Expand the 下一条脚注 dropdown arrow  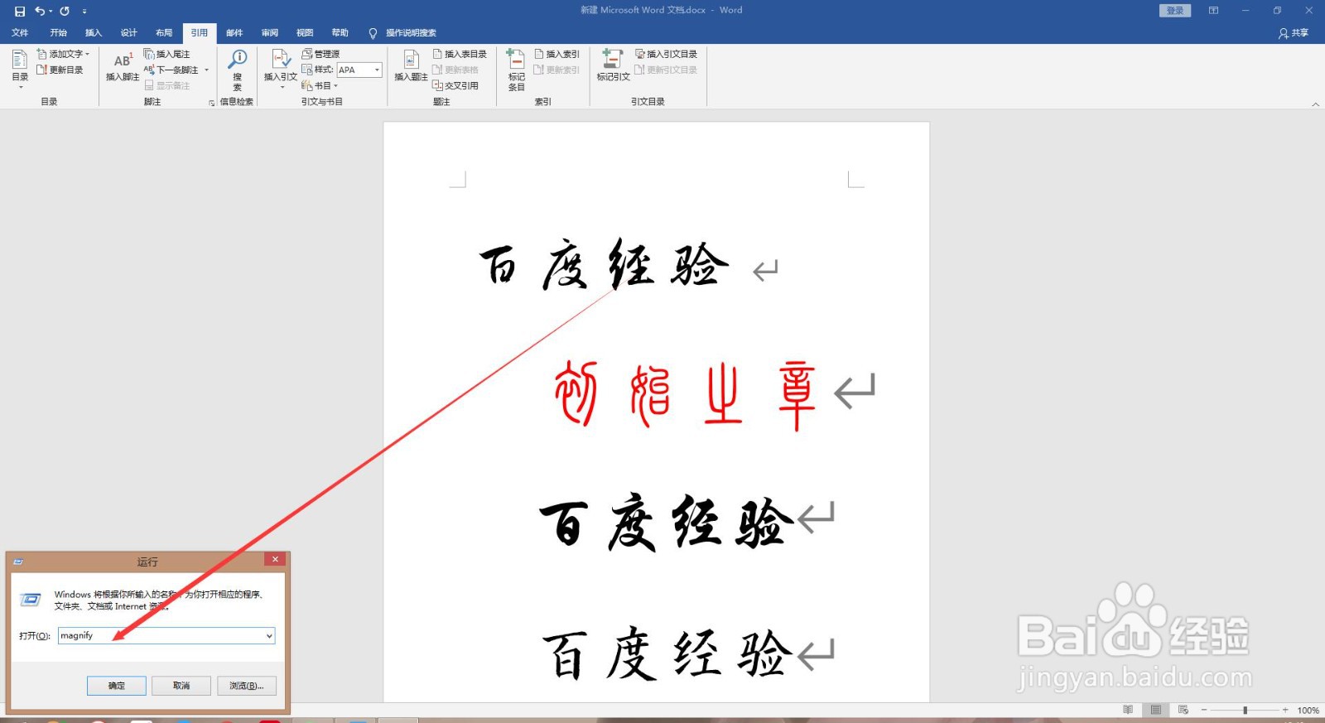point(207,70)
